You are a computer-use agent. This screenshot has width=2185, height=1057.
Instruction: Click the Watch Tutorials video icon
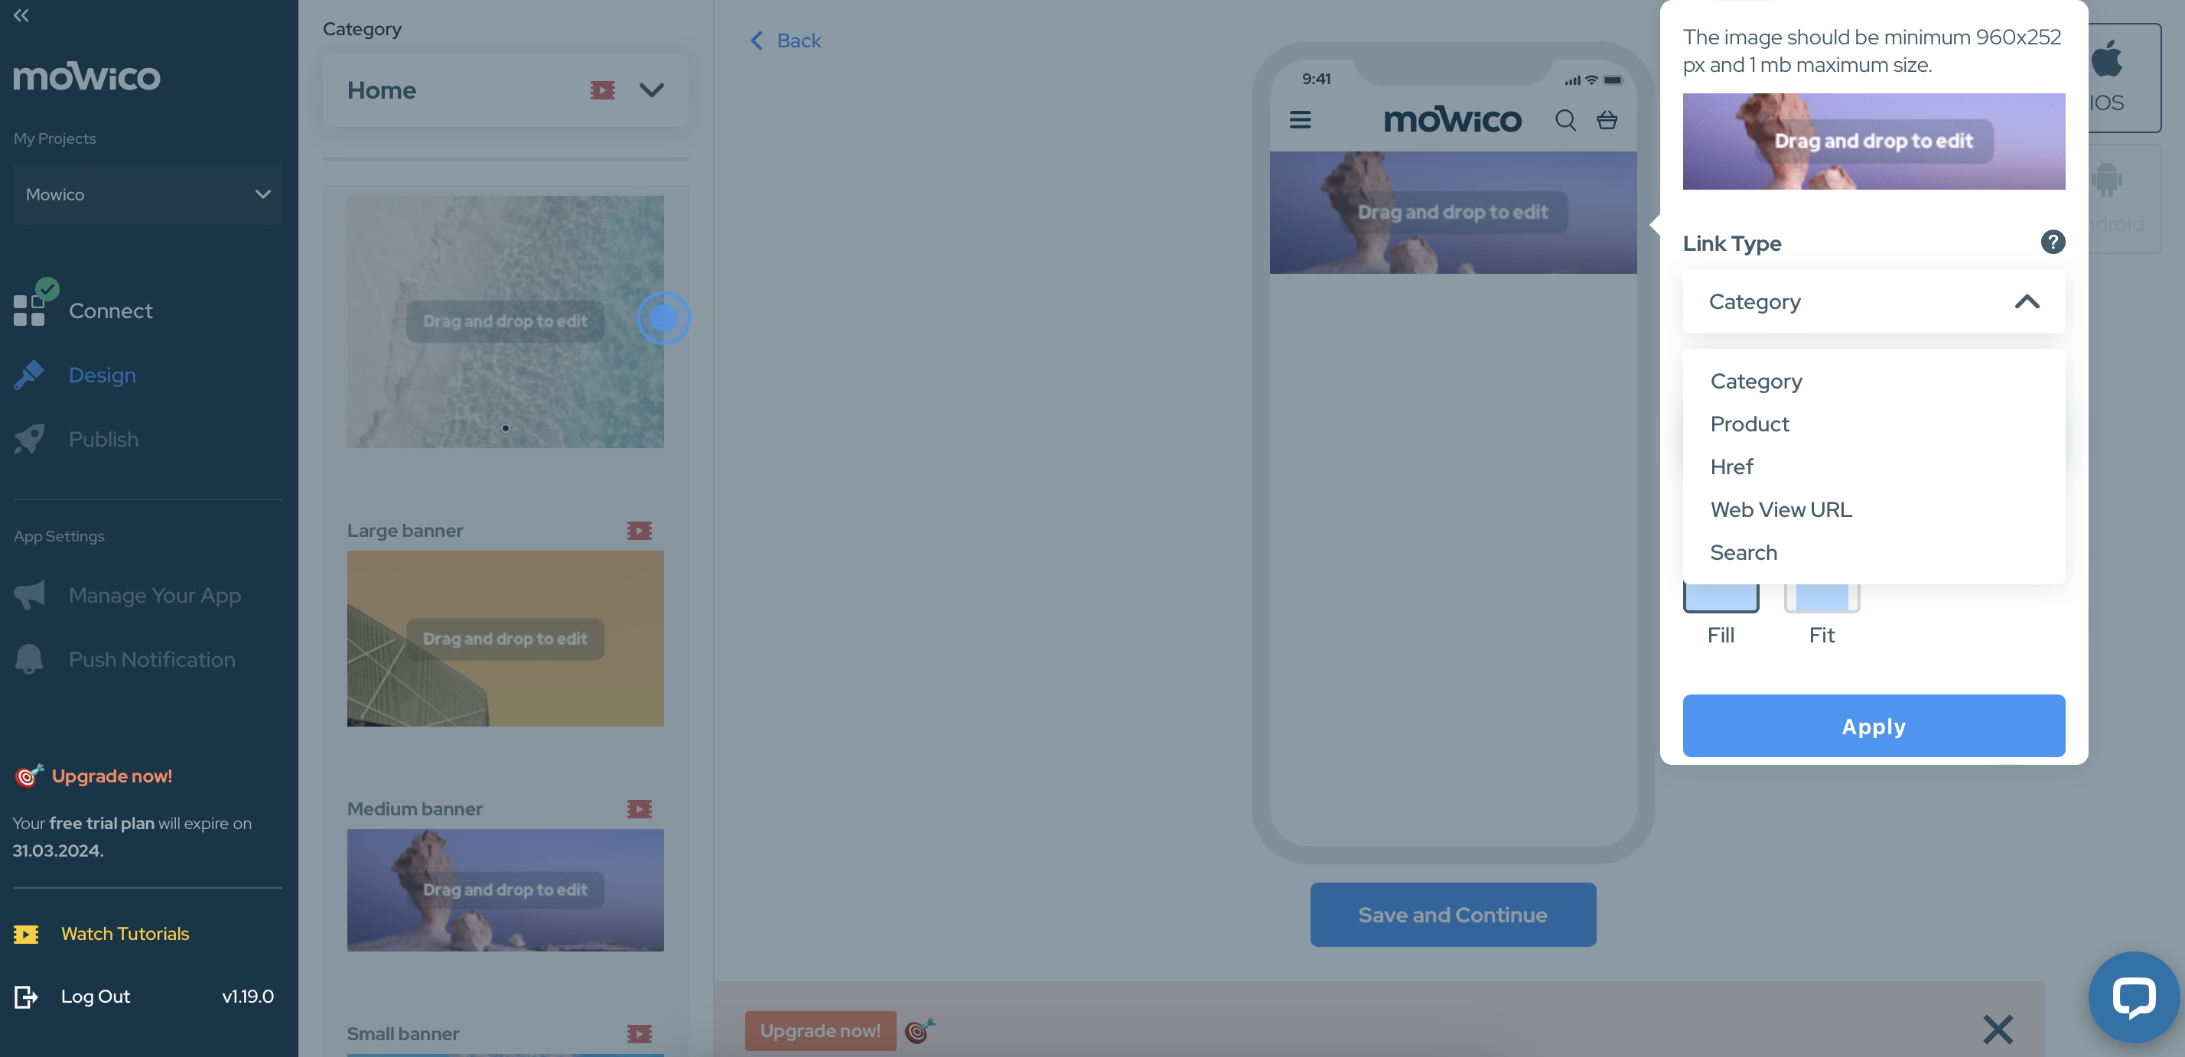[x=27, y=933]
